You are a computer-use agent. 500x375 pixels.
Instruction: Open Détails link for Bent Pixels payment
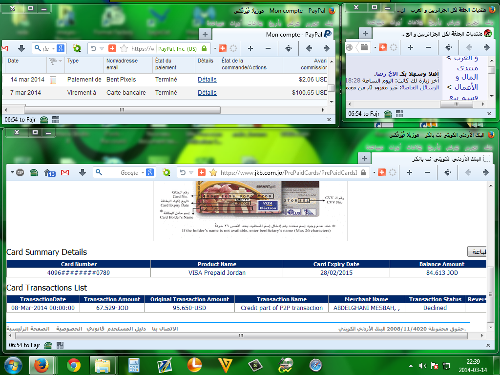click(207, 80)
